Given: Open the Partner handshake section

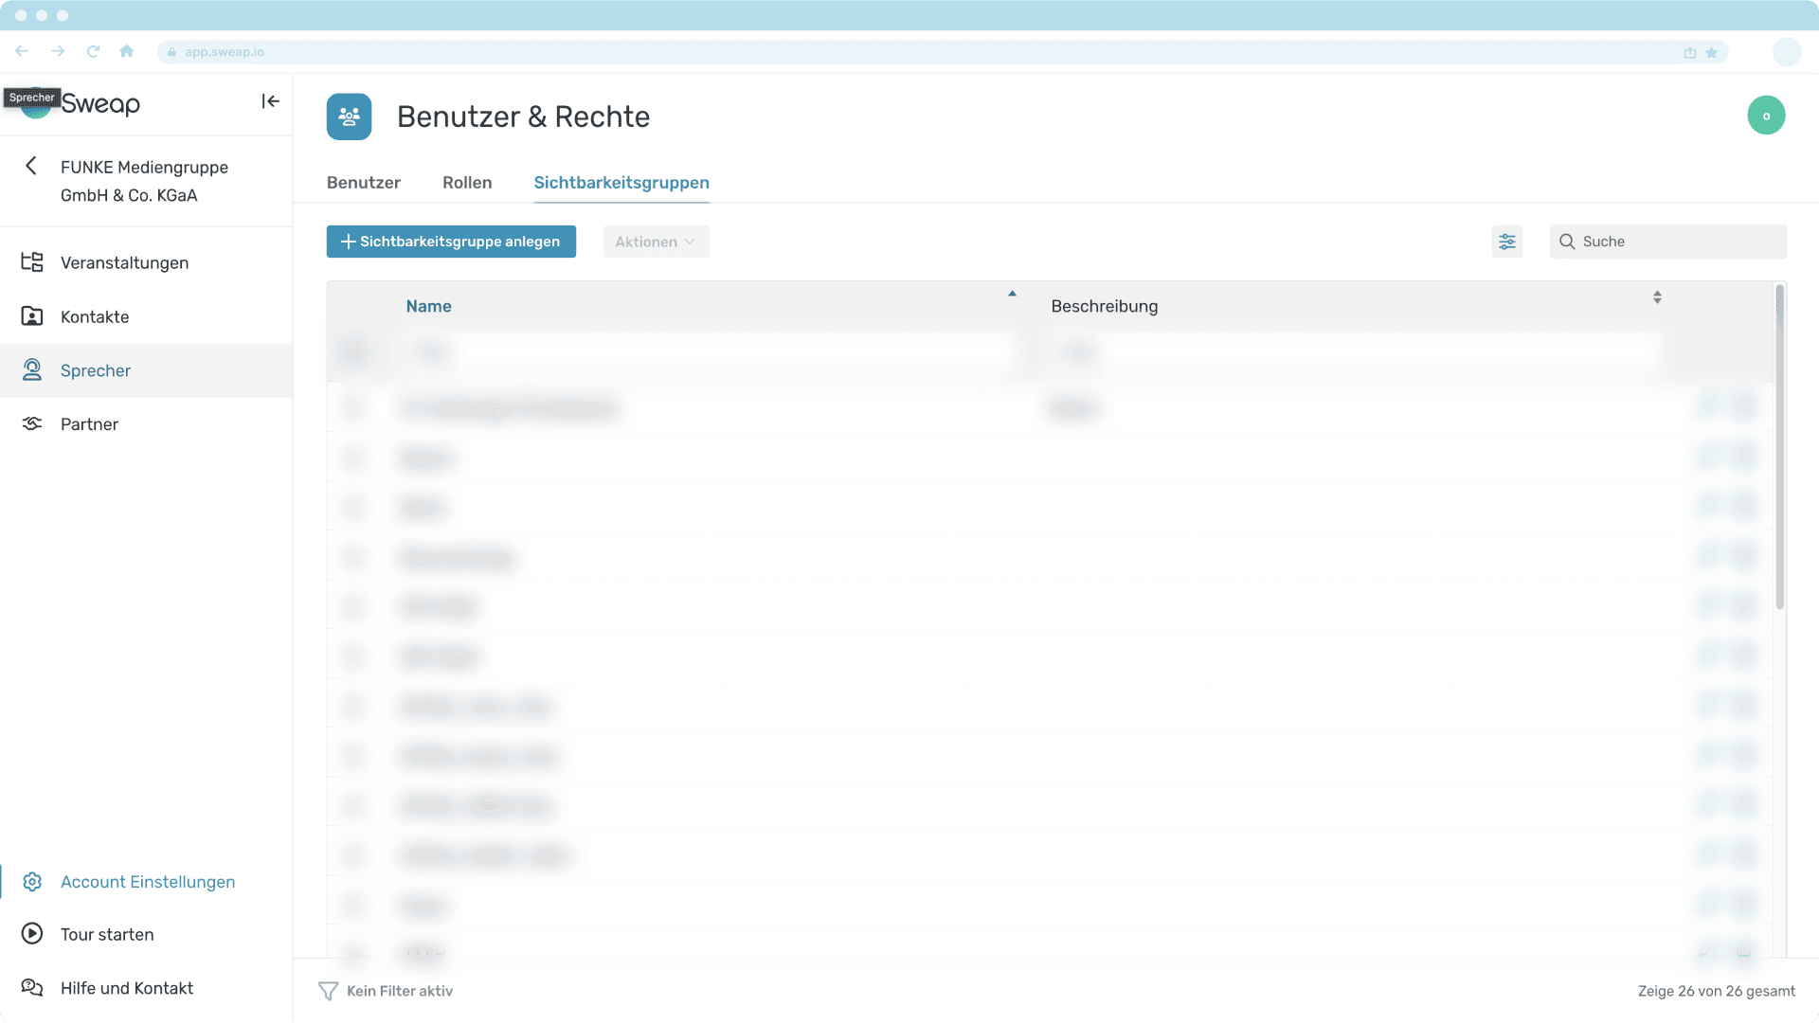Looking at the screenshot, I should [89, 423].
